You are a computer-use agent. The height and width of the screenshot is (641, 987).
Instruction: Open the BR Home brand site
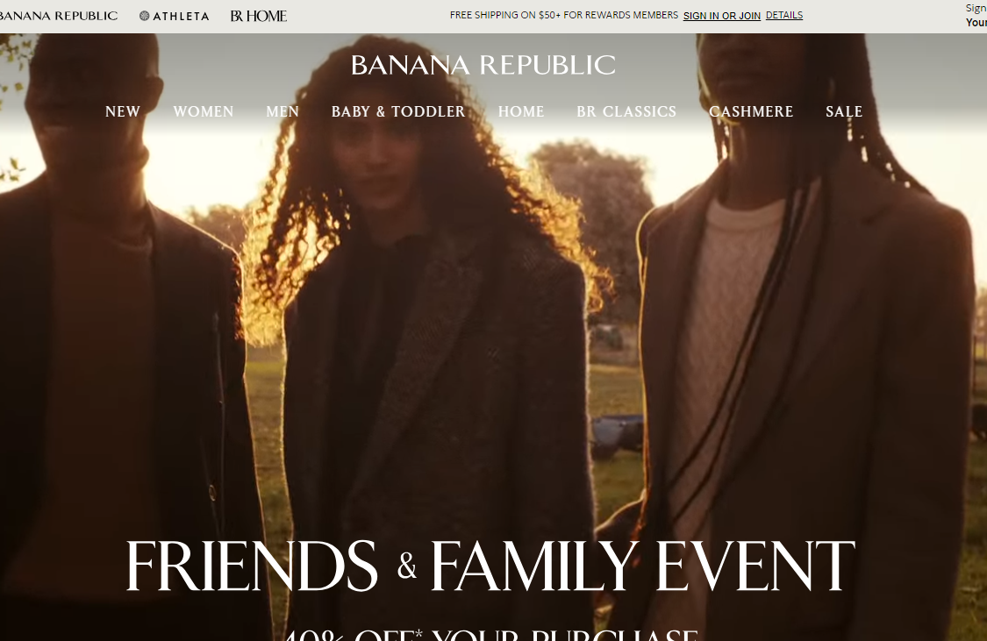[259, 16]
